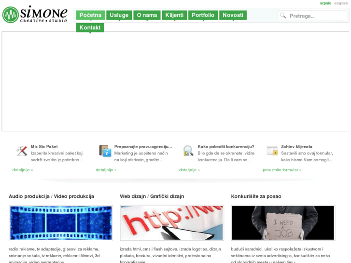Open the film strip video production thumbnail

[x=61, y=223]
